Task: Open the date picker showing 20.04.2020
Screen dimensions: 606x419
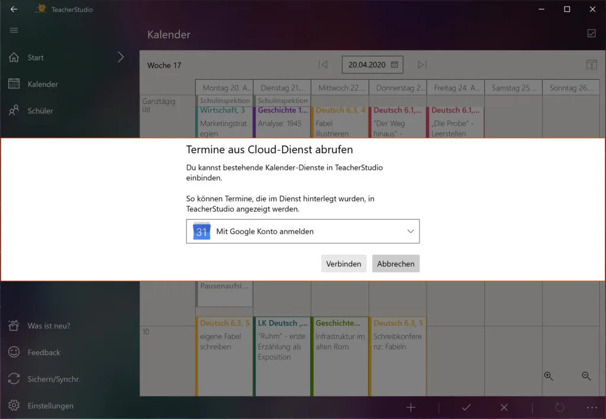Action: [x=373, y=65]
